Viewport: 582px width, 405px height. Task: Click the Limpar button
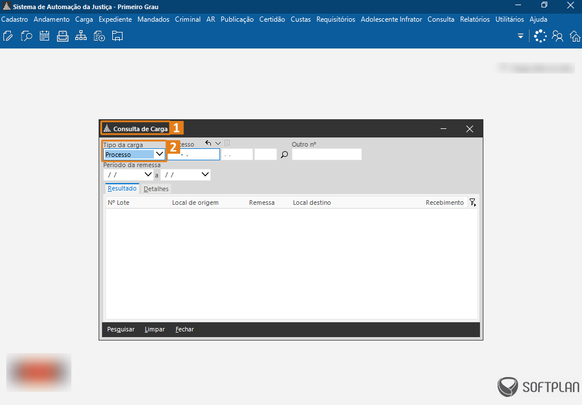pyautogui.click(x=154, y=329)
